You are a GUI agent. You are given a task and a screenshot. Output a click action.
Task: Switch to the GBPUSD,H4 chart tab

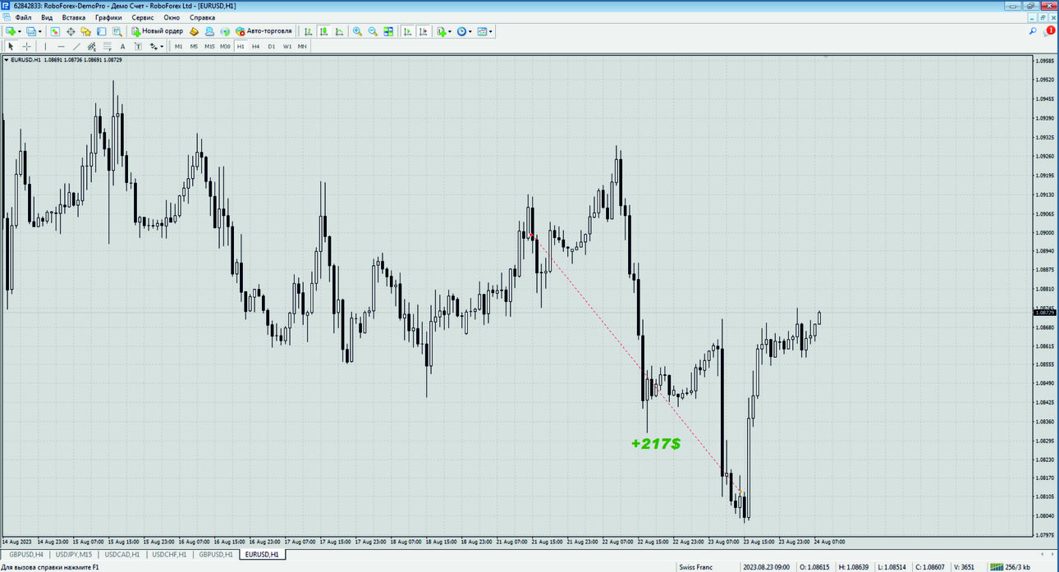pos(26,555)
